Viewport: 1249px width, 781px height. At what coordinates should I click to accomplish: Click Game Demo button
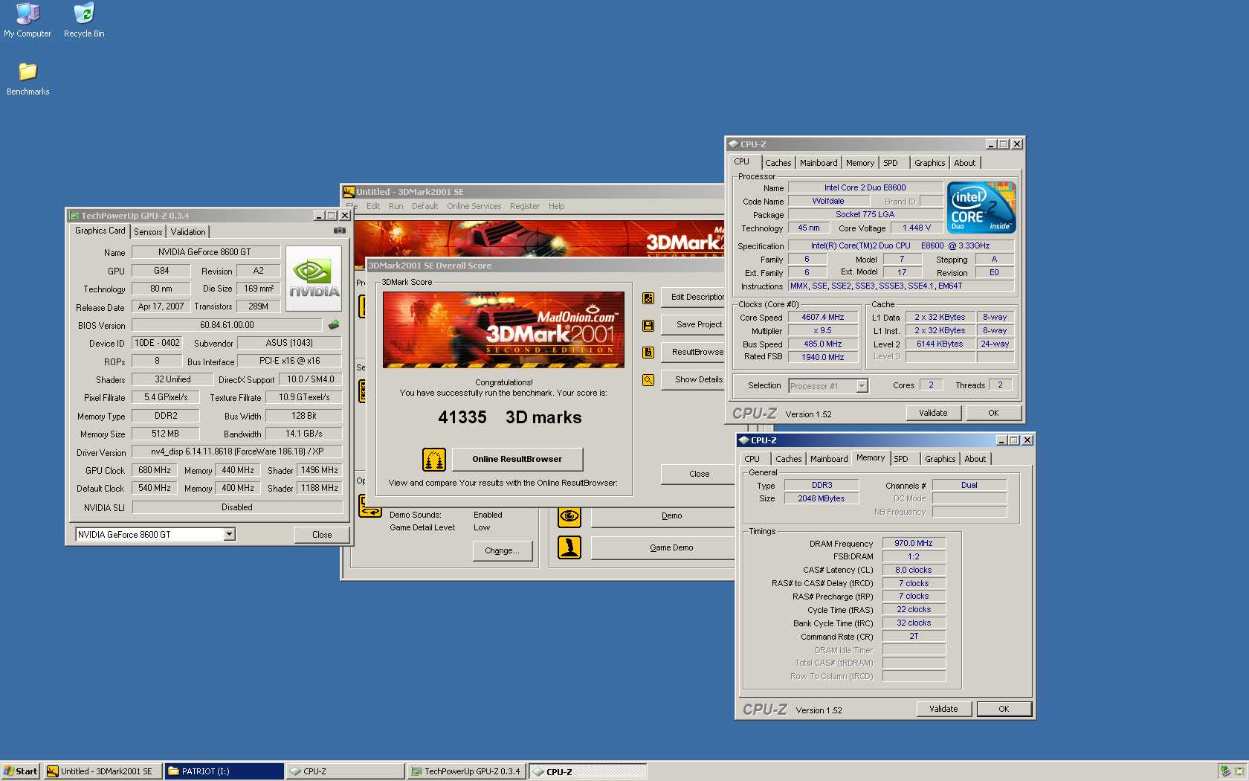664,547
